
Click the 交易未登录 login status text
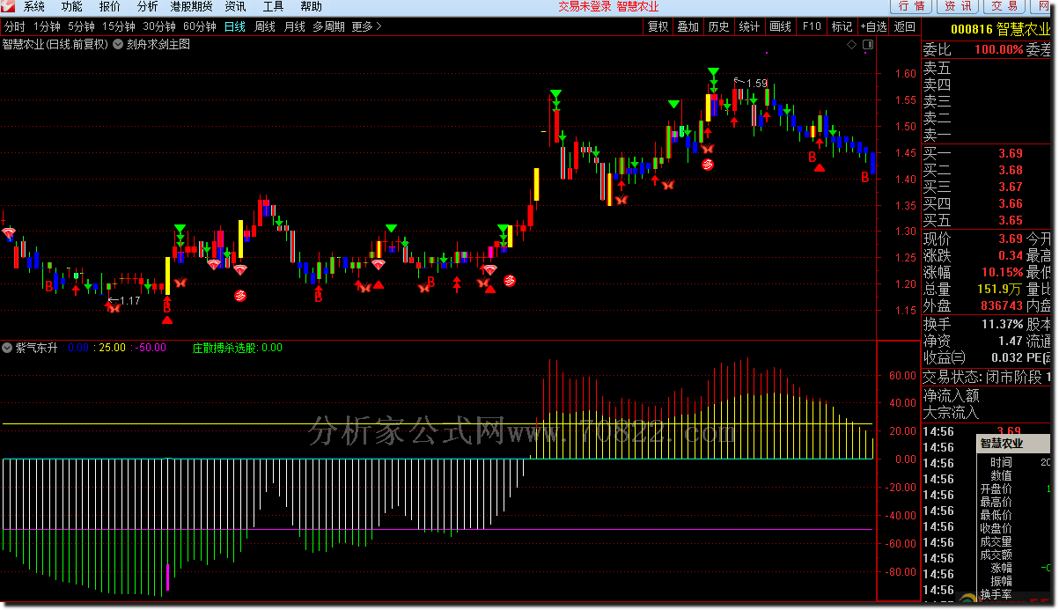point(585,6)
